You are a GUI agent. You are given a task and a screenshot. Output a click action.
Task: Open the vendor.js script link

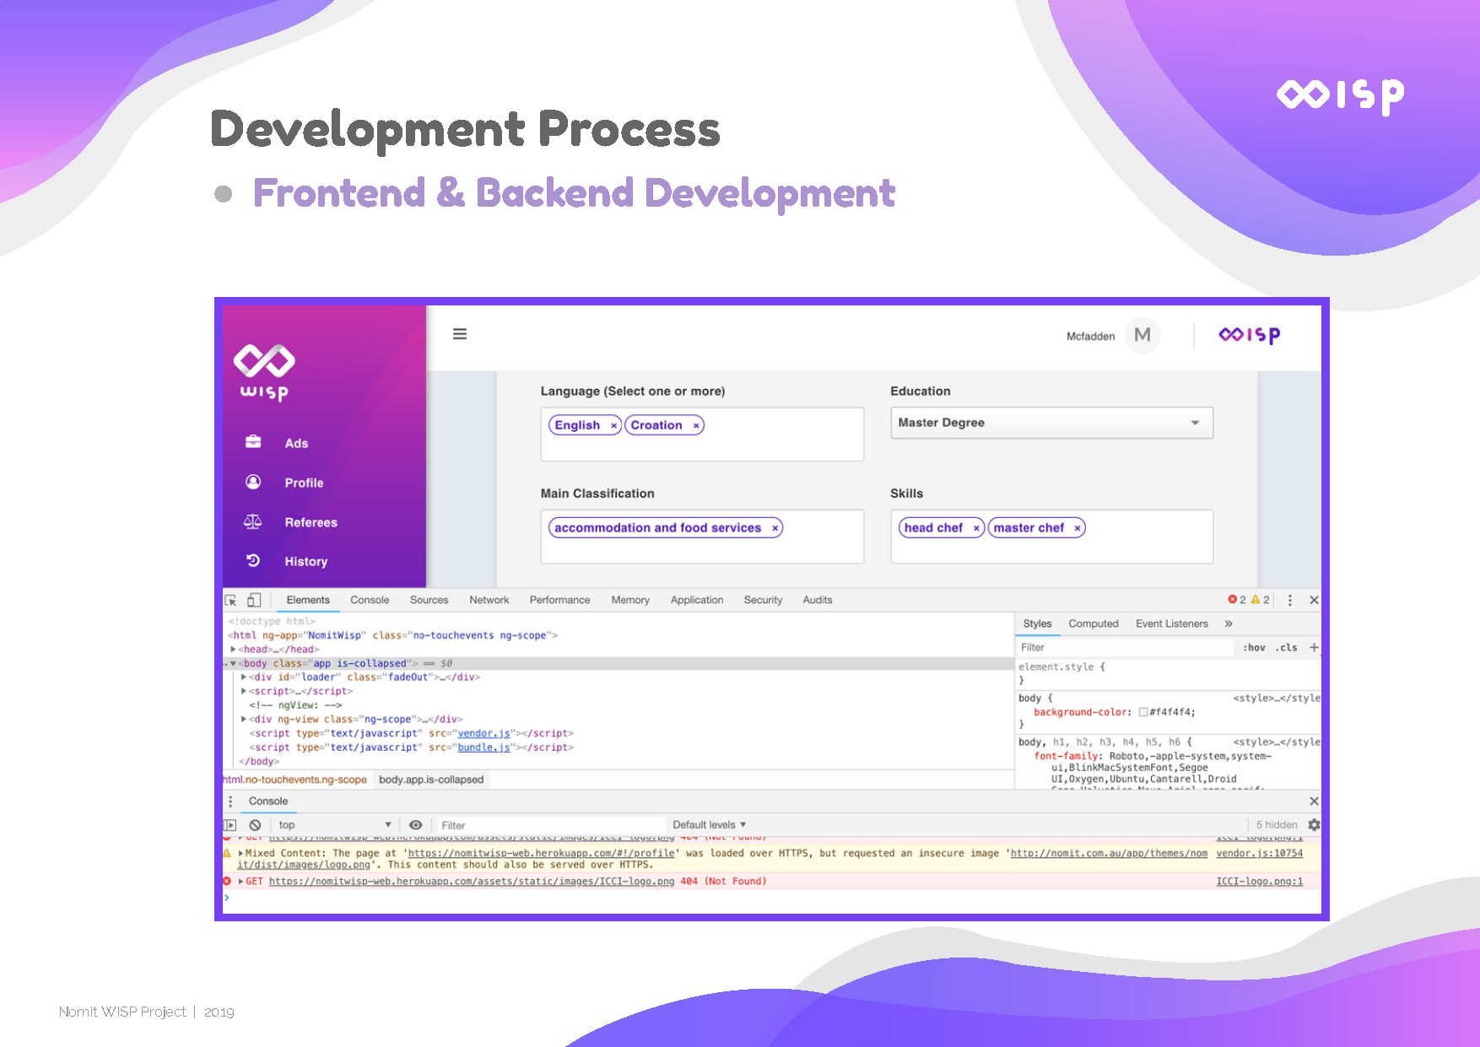click(x=483, y=733)
